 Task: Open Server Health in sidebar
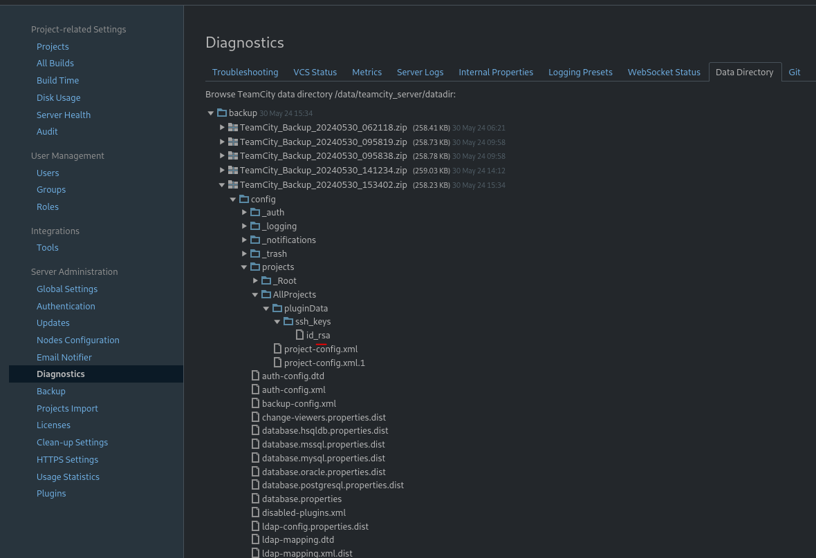point(64,115)
